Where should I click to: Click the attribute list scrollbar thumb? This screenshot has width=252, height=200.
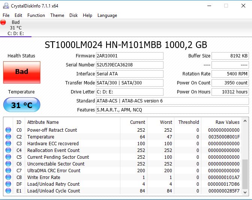click(245, 174)
